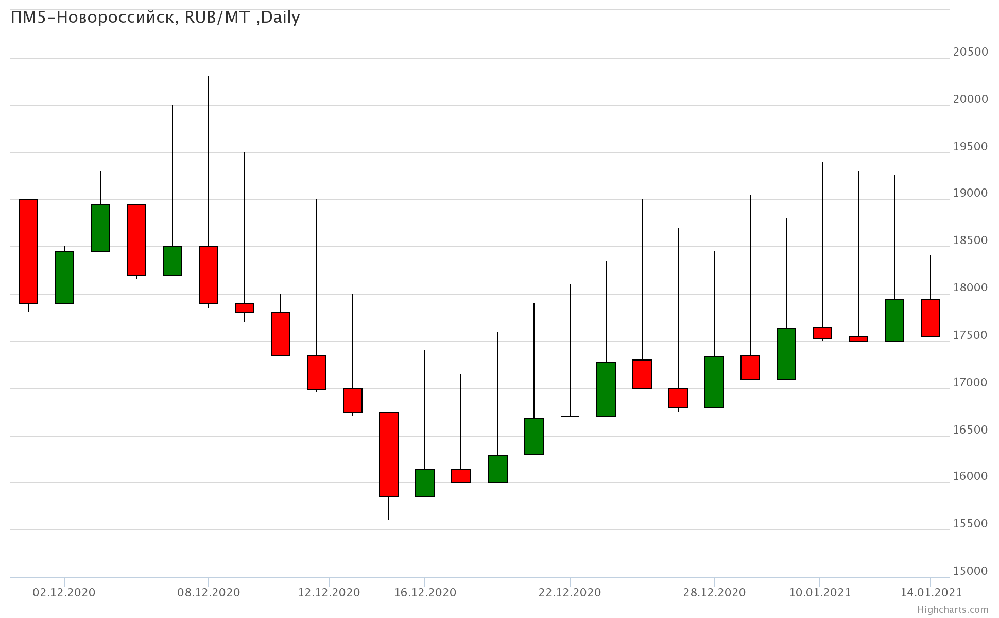
Task: Select the flat doji candle at 22.12.2020
Action: coord(570,417)
